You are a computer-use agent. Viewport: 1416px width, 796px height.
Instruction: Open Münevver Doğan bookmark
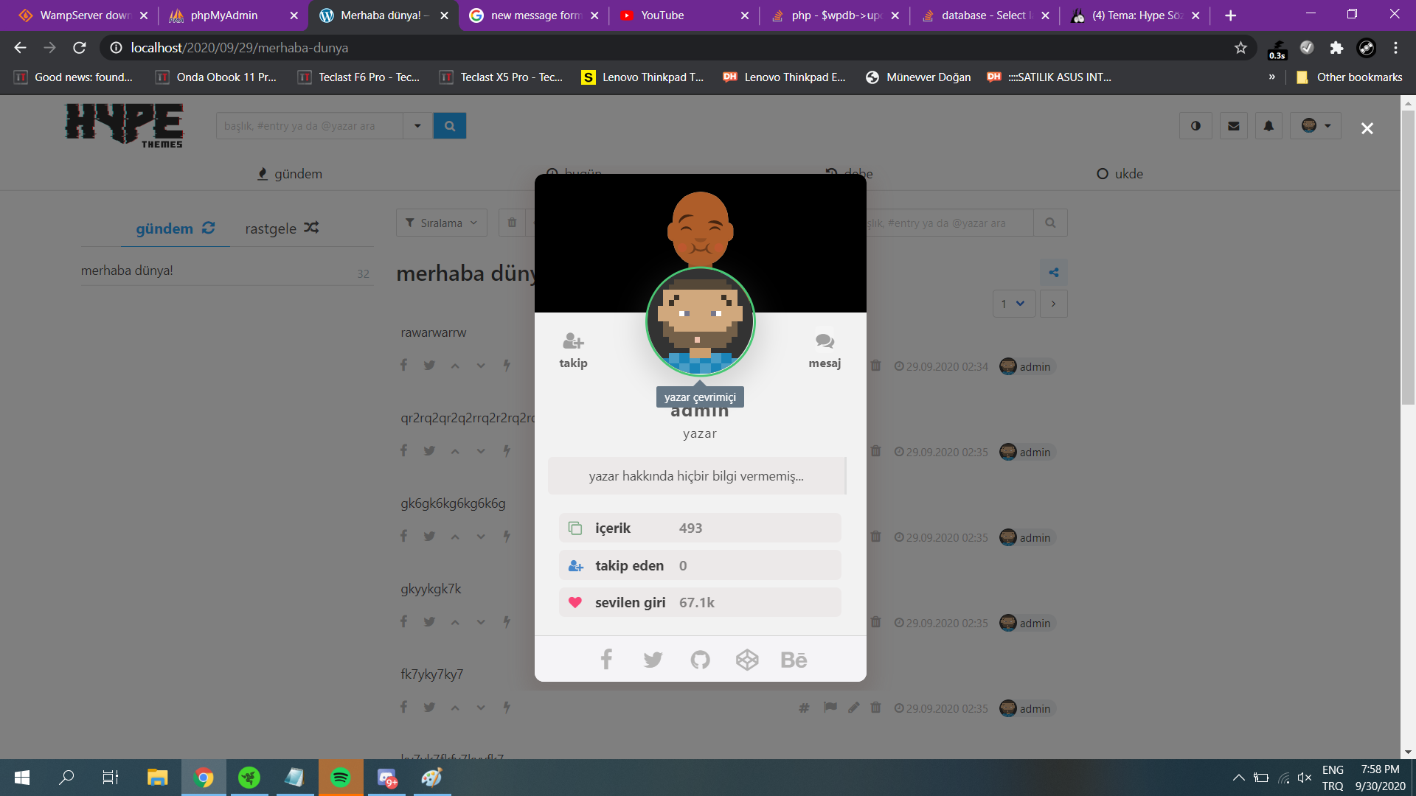918,77
